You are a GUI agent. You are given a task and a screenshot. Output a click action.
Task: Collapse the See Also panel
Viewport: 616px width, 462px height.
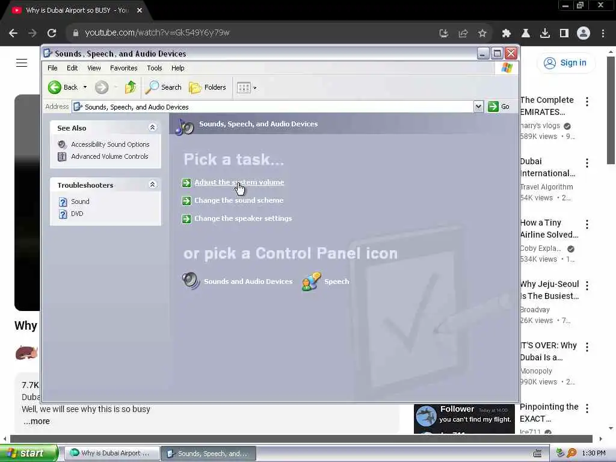click(x=152, y=128)
